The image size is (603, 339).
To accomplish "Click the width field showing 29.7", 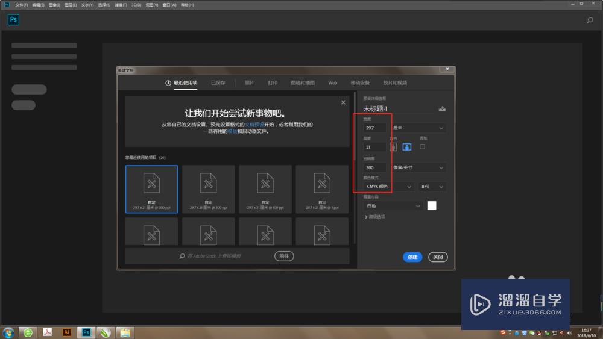I will tap(374, 128).
